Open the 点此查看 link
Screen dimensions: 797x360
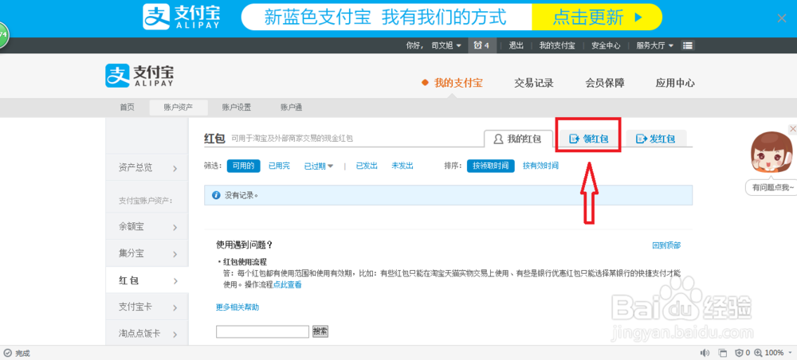click(x=287, y=285)
